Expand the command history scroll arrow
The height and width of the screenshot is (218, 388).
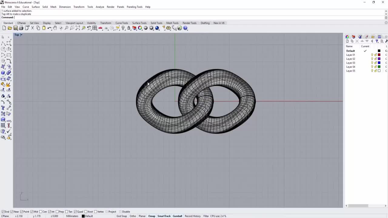[386, 17]
